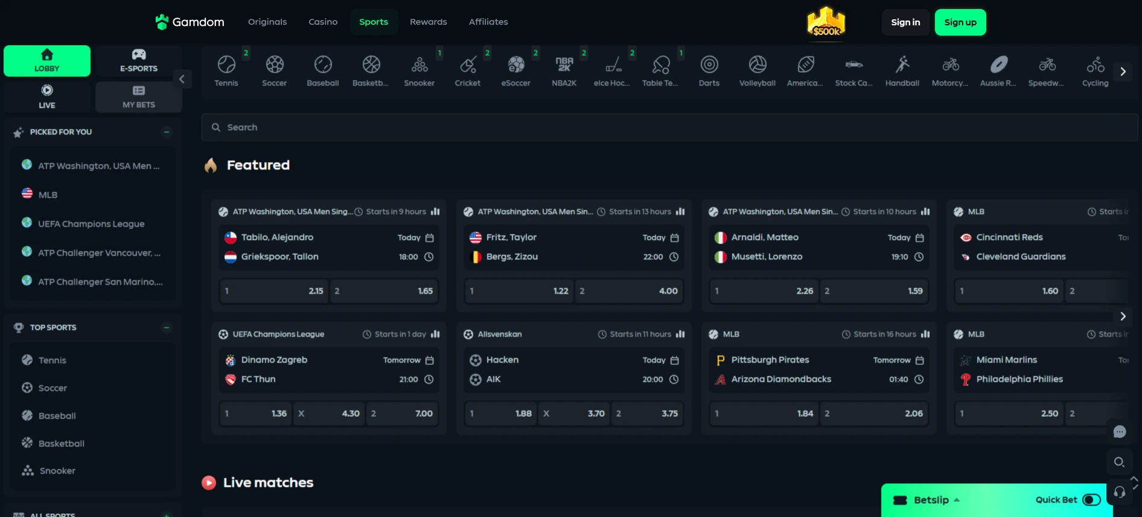Bet on Tabilo at odds 2.15
Screen dimensions: 1142x517
pos(273,291)
